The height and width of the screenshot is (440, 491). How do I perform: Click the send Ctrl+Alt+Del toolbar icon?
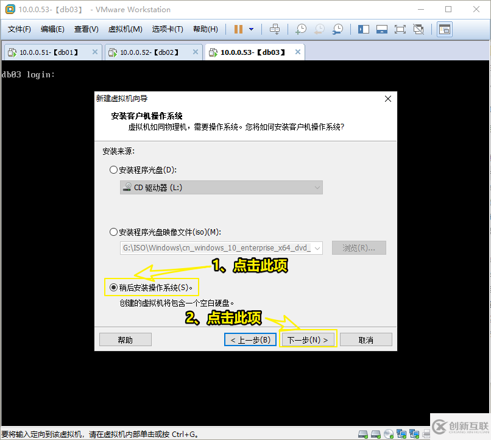tap(275, 29)
